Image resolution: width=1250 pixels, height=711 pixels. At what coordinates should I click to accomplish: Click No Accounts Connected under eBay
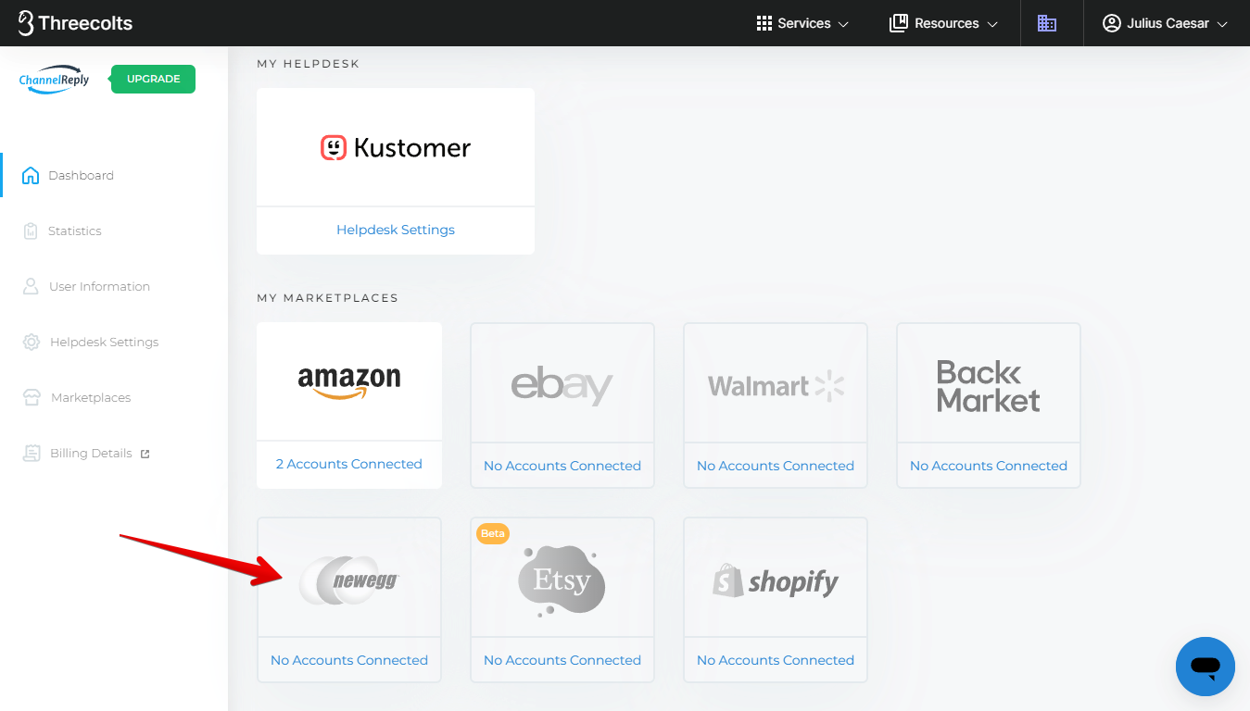pos(562,466)
